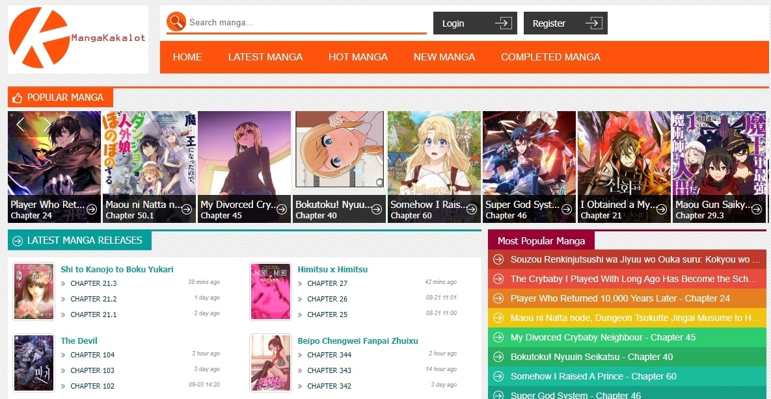
Task: Read Himitsu x Himitsu CHAPTER 25
Action: pyautogui.click(x=327, y=315)
